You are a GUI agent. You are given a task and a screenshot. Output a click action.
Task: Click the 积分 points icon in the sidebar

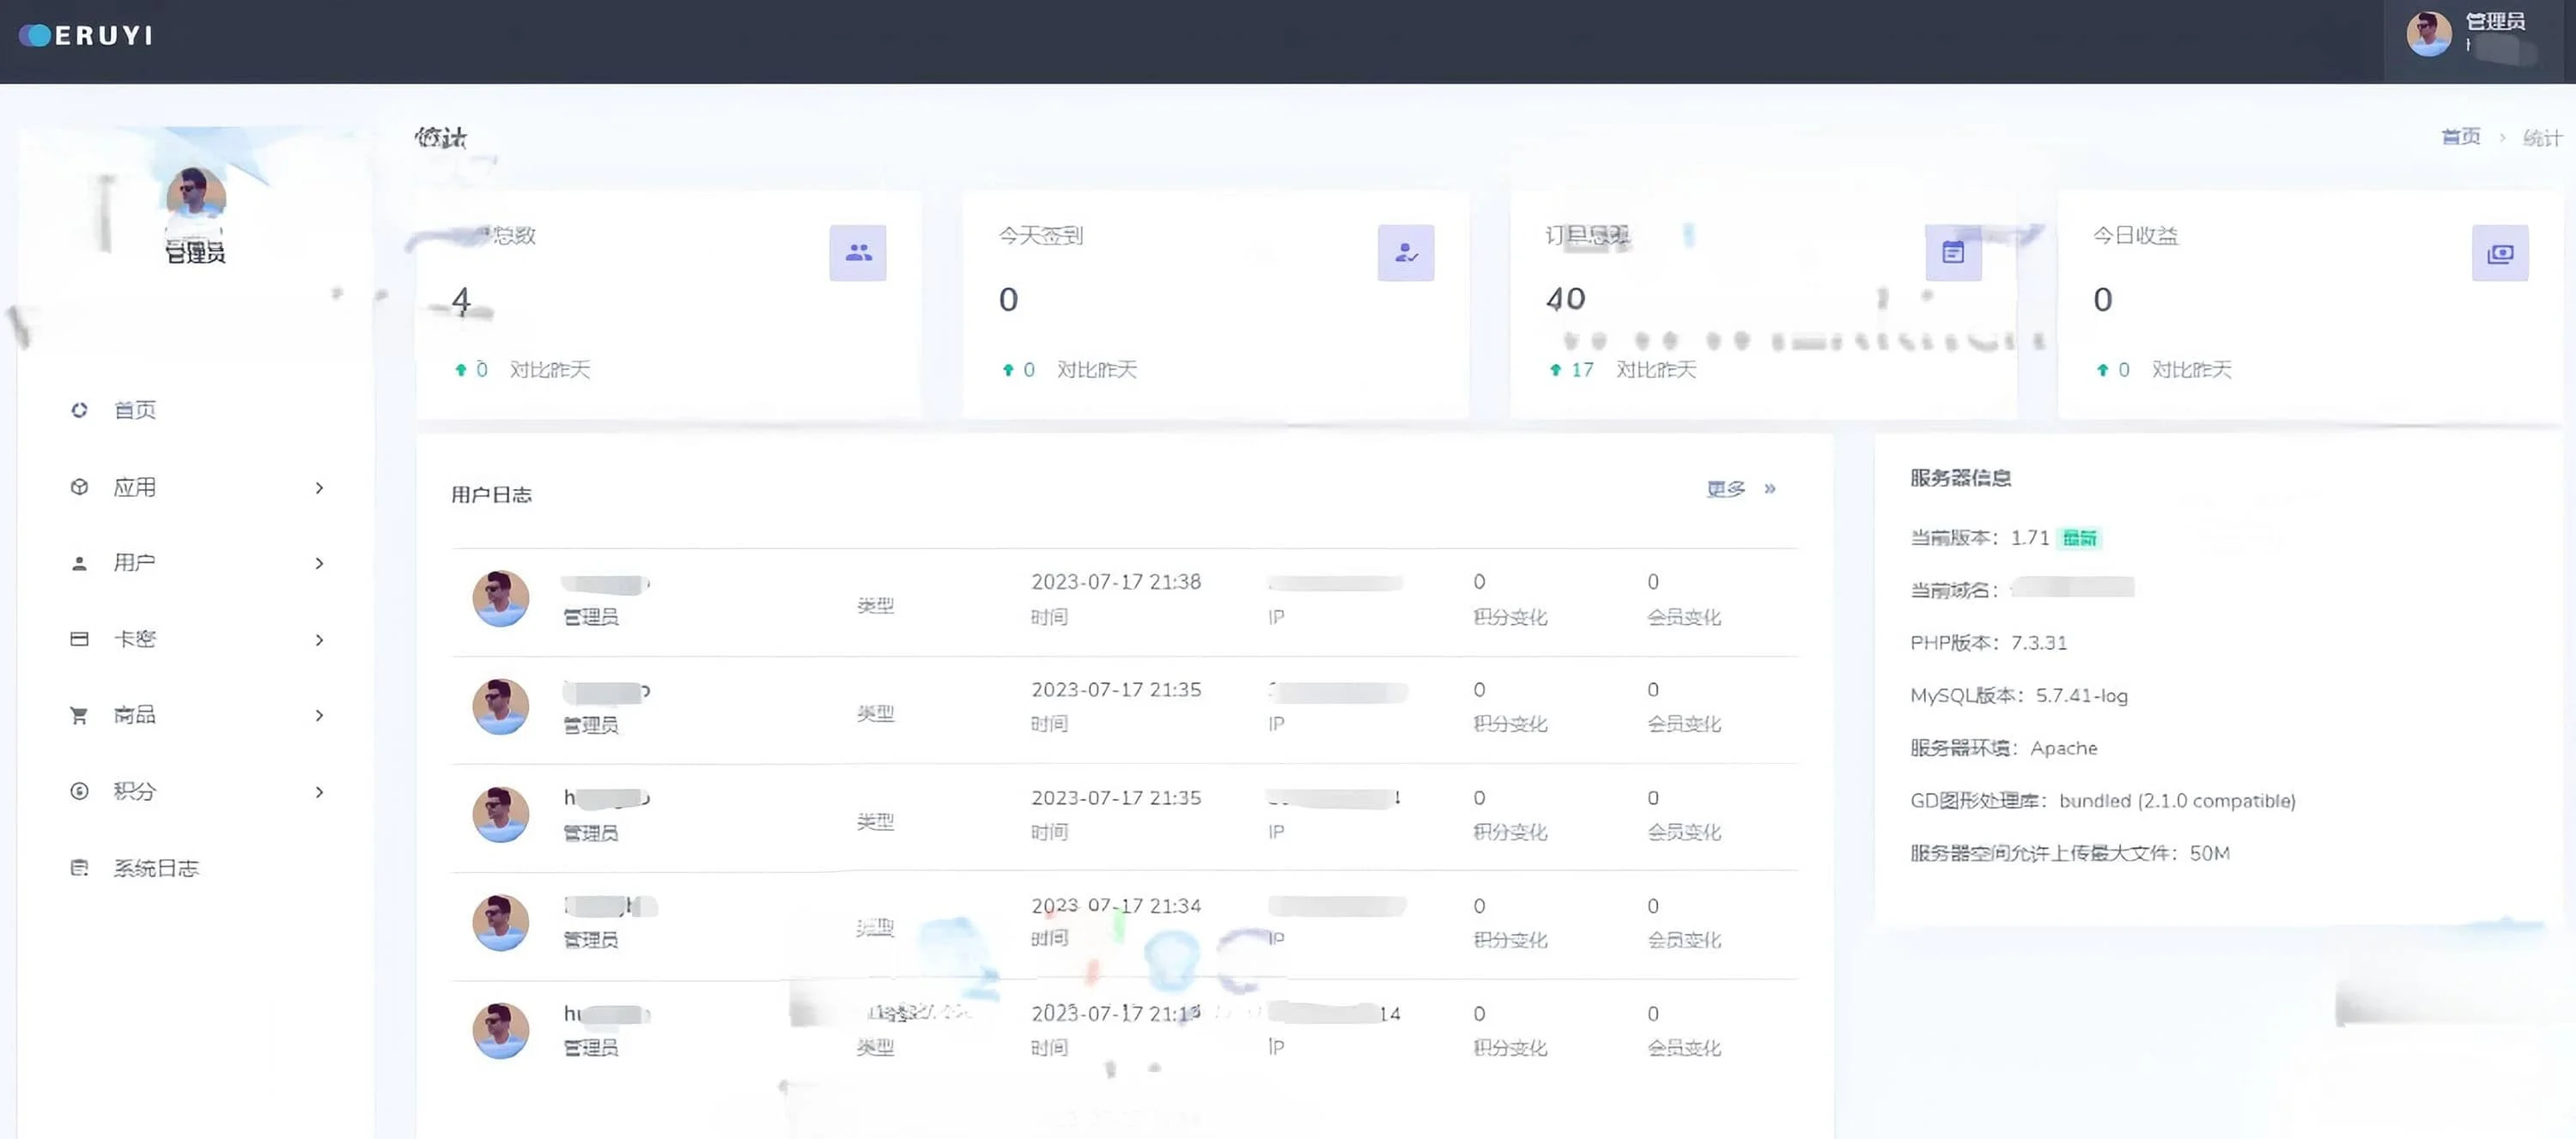[79, 791]
